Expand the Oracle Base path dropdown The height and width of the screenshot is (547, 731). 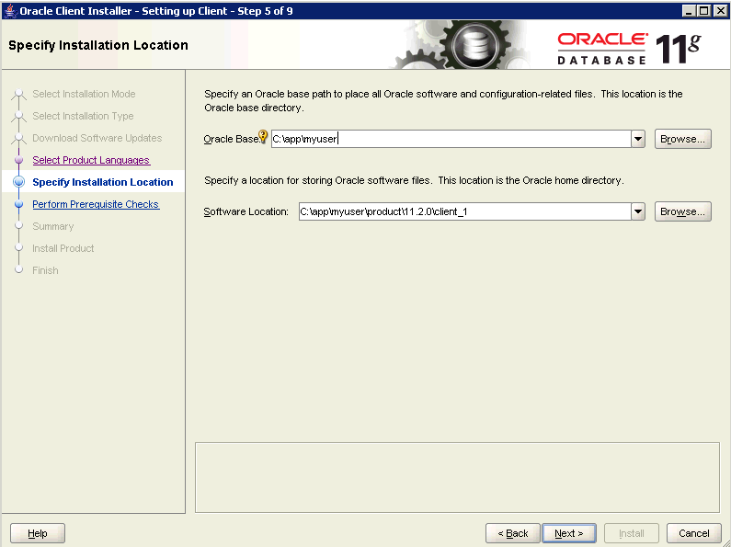638,139
